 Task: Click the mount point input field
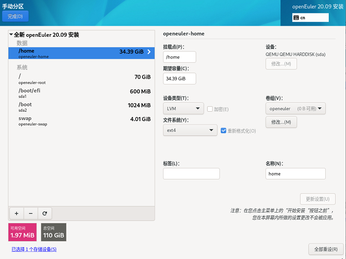[179, 57]
